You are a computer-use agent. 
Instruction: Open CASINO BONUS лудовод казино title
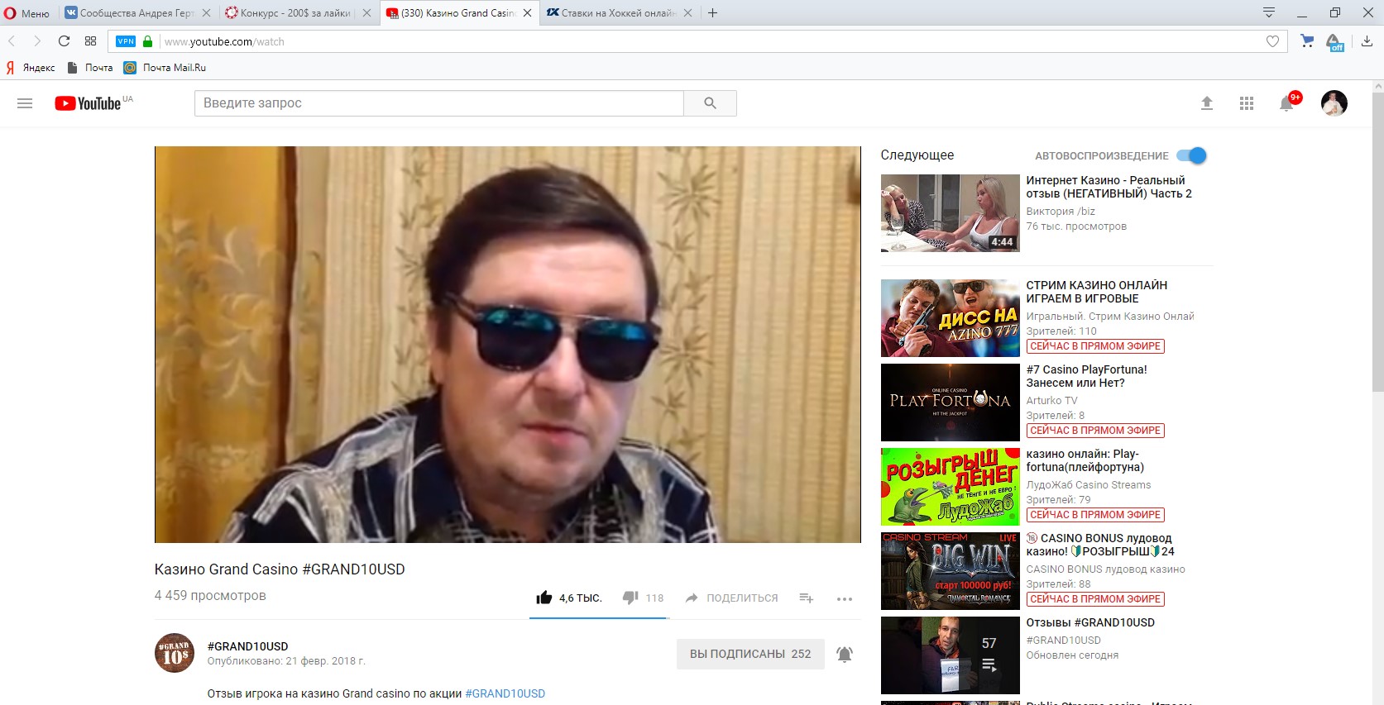[x=1100, y=545]
